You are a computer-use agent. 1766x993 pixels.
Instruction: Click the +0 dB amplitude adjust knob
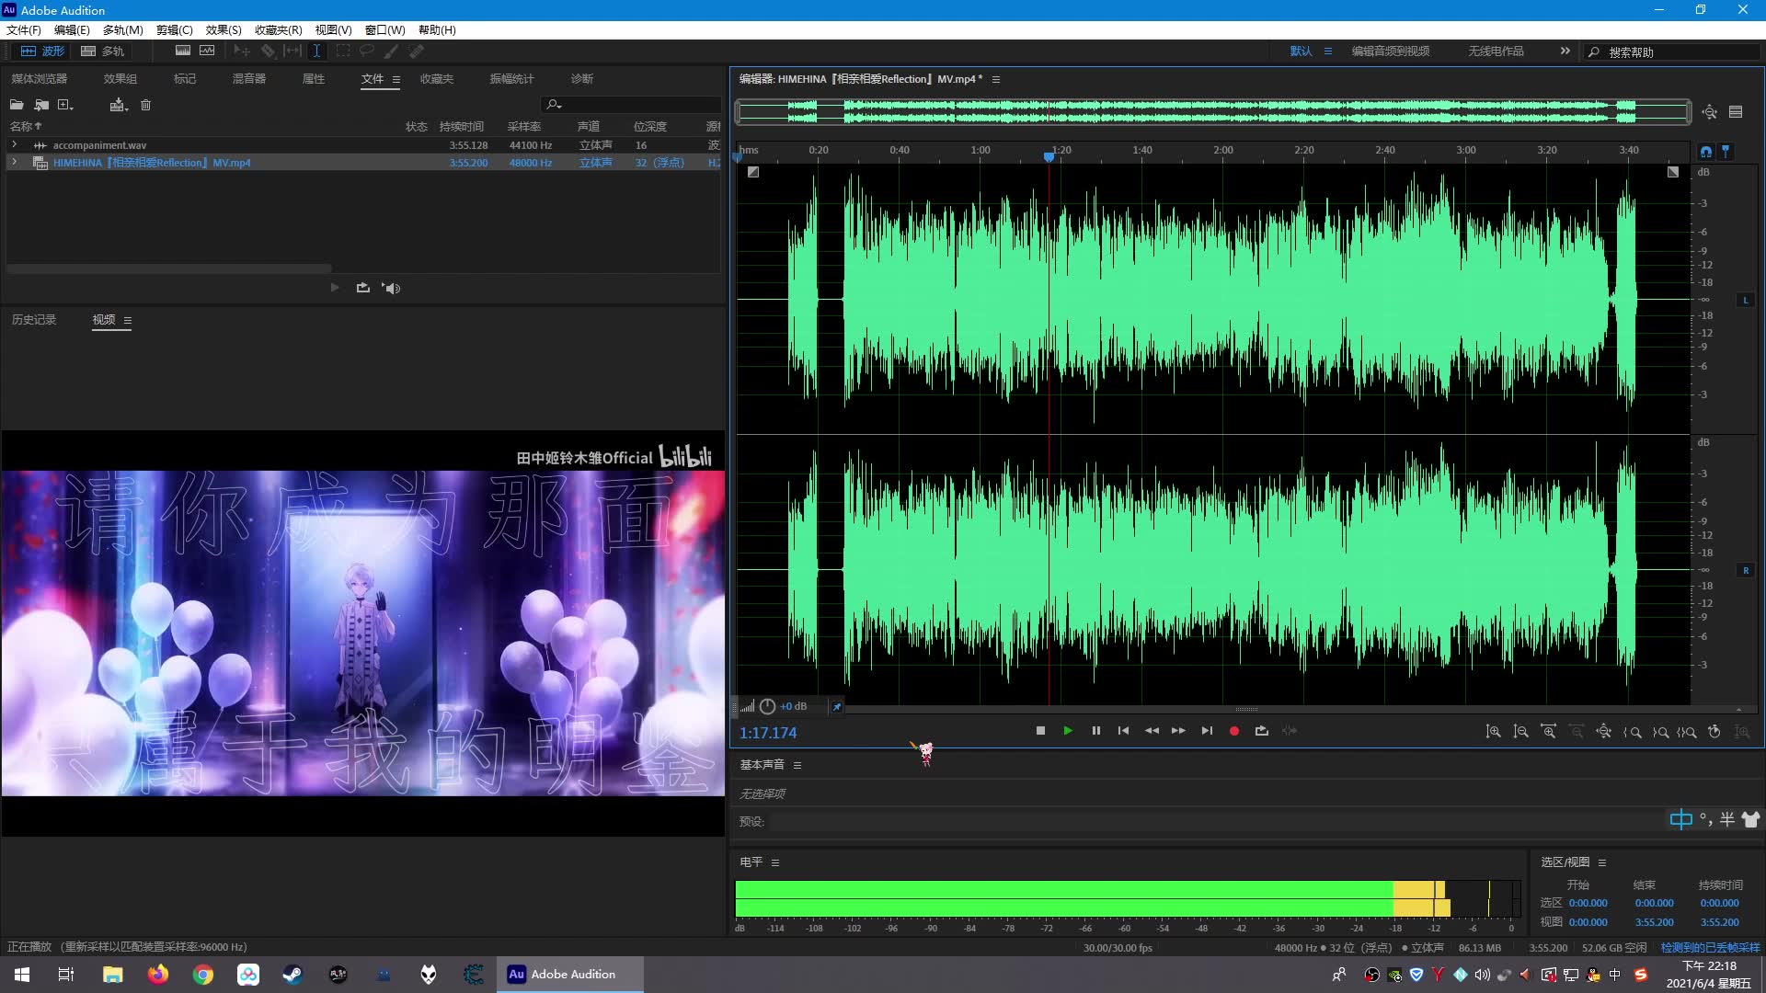click(767, 707)
